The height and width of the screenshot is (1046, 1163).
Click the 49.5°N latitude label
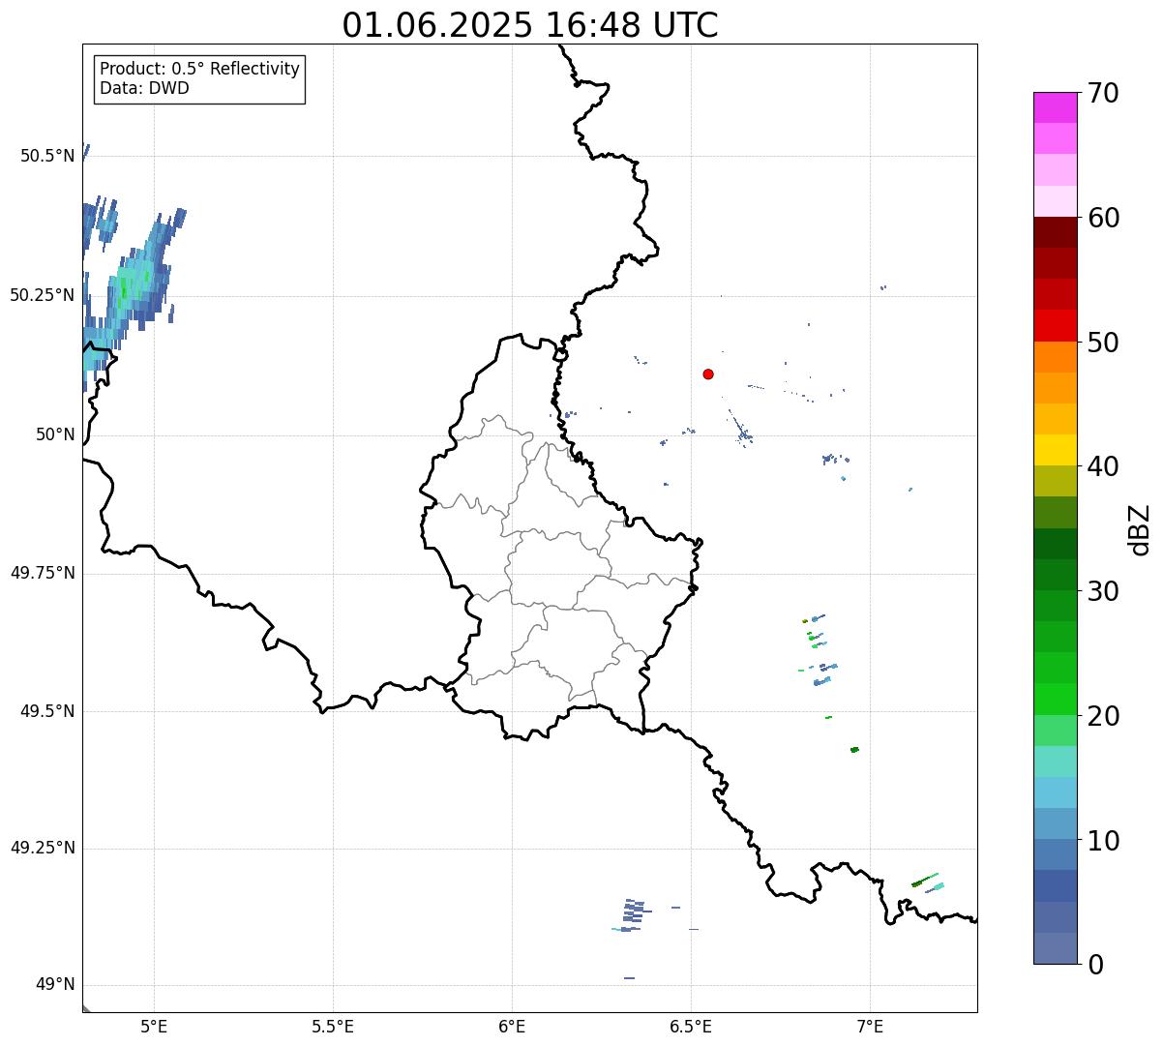(x=47, y=711)
